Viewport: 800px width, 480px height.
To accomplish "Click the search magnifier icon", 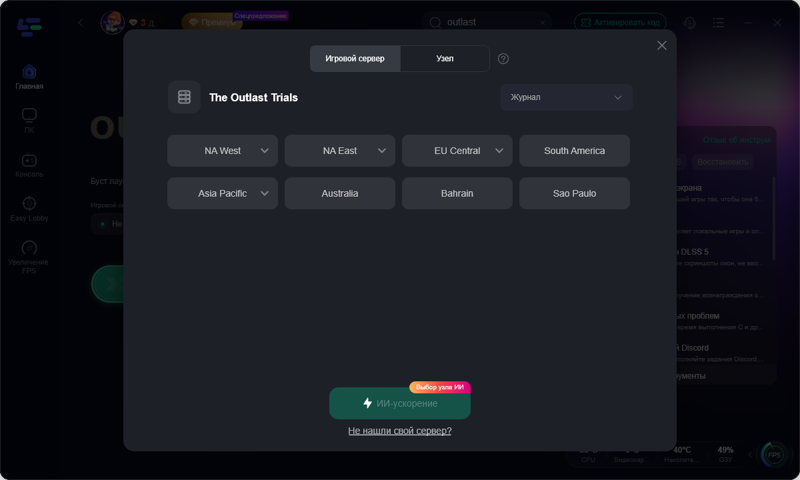I will tap(435, 23).
